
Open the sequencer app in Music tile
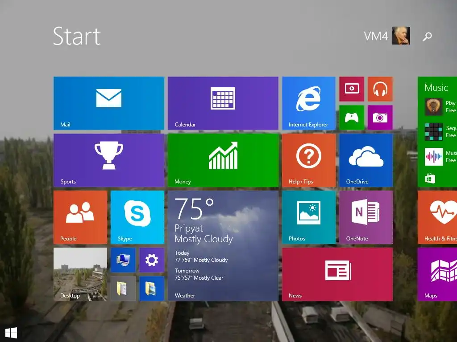tap(440, 132)
